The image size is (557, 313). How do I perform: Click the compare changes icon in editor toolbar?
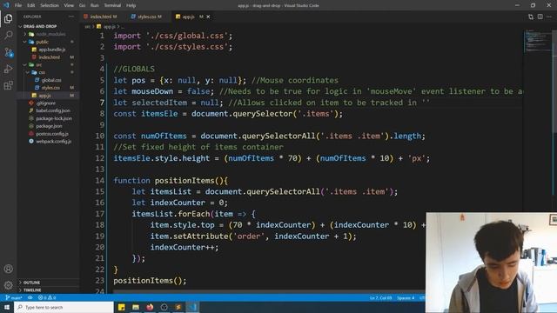531,17
